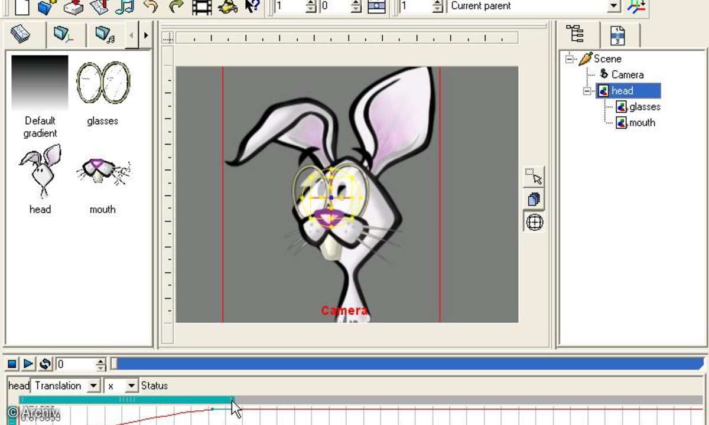Click the import picture icon with red arrow
The height and width of the screenshot is (425, 709).
[100, 6]
